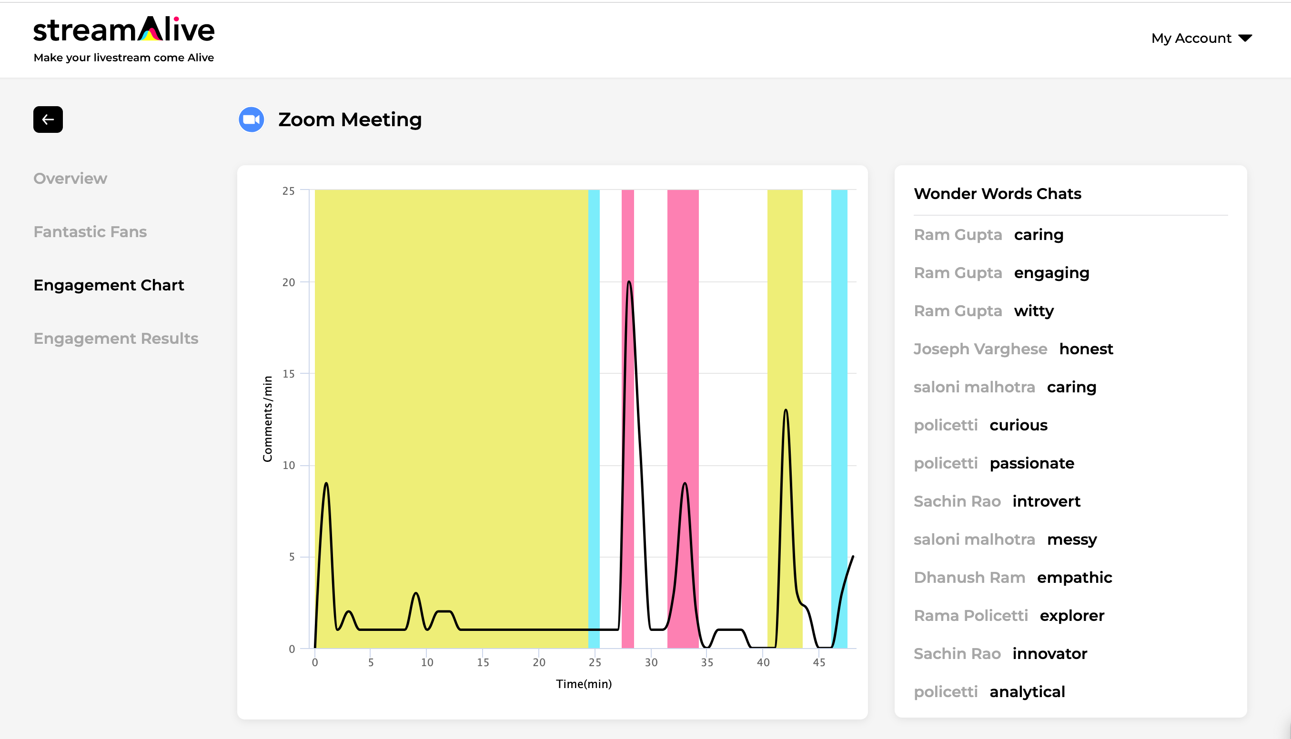Go to the Overview section

tap(70, 179)
